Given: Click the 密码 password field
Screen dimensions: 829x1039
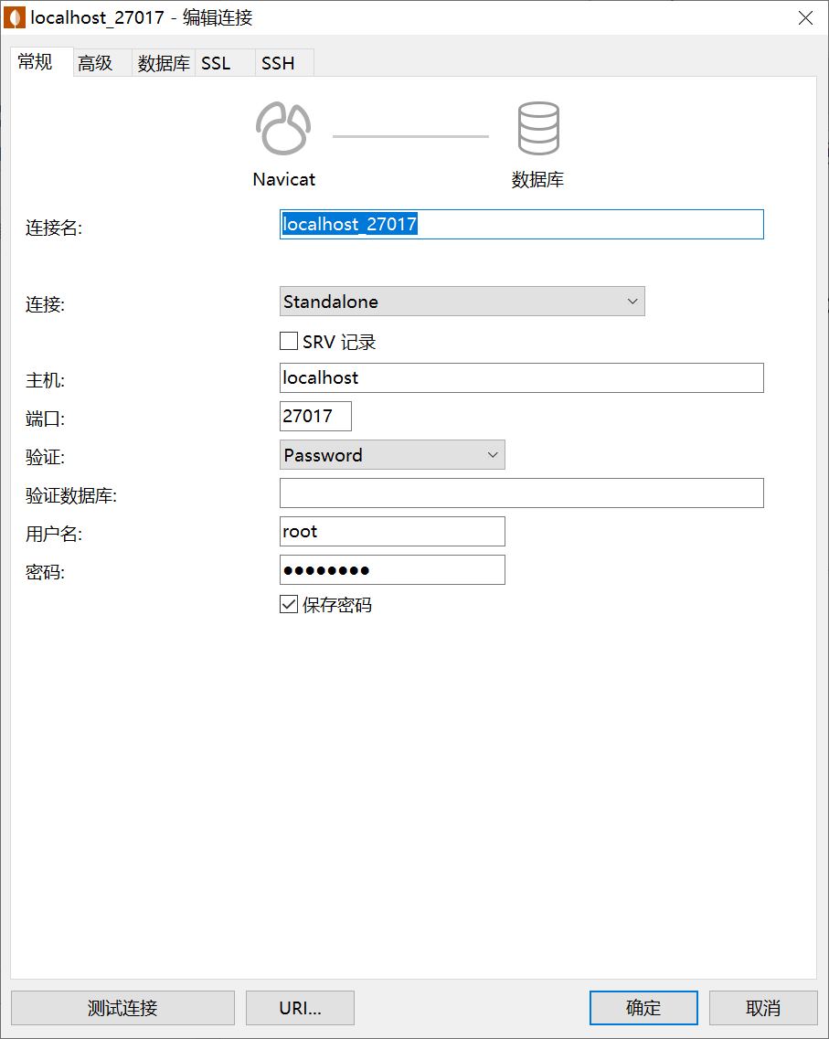Looking at the screenshot, I should pos(391,569).
